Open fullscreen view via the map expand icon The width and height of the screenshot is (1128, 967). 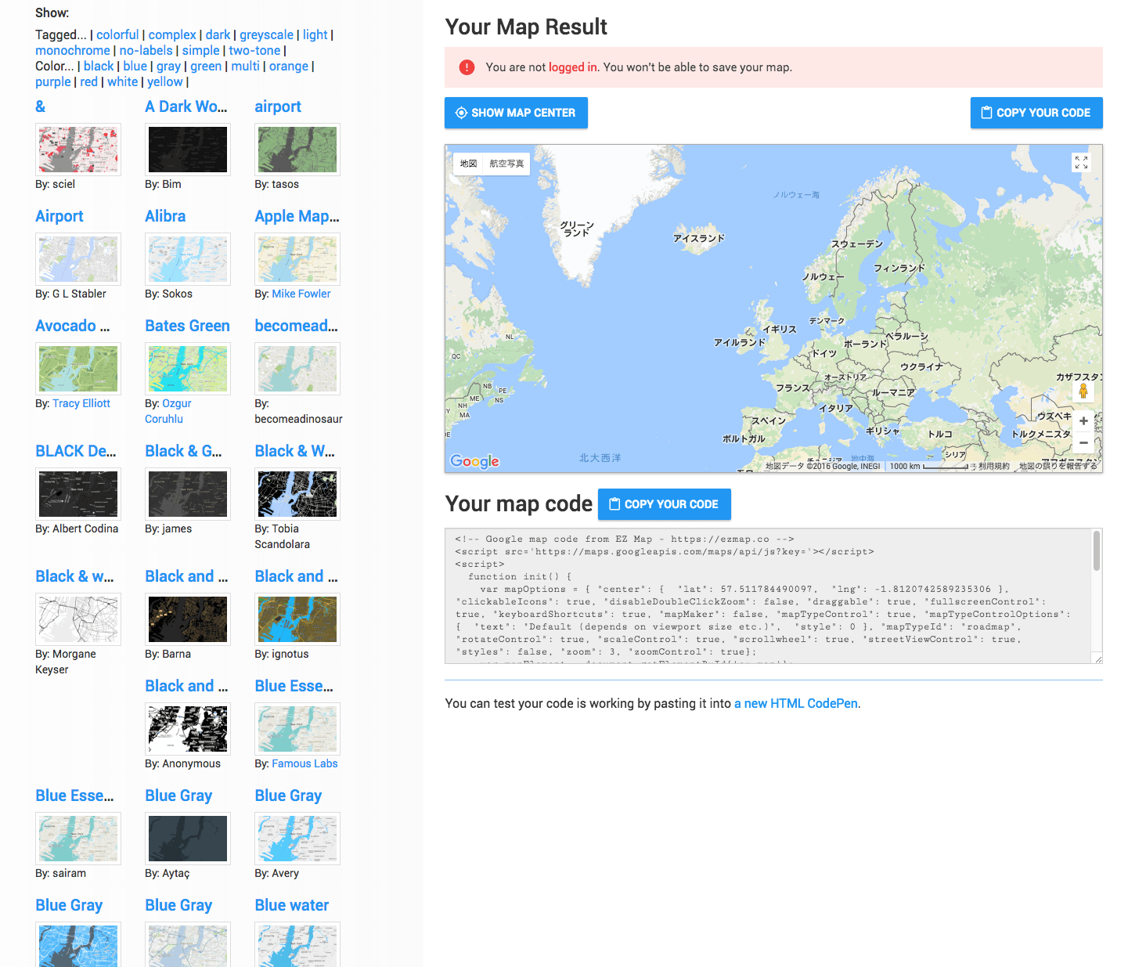pyautogui.click(x=1082, y=163)
